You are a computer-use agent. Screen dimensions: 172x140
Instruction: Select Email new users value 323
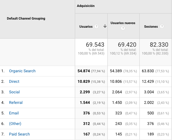[119, 113]
